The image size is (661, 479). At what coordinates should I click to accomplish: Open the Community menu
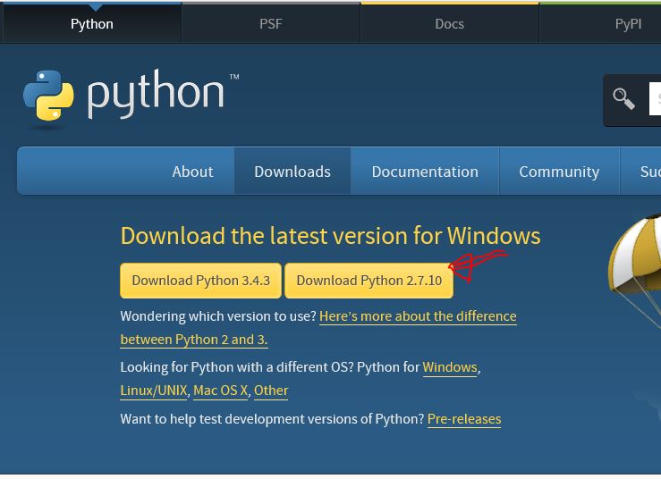pos(559,172)
